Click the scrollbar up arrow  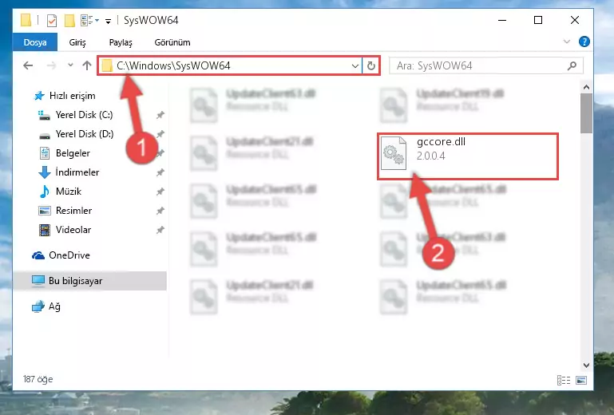(x=586, y=87)
